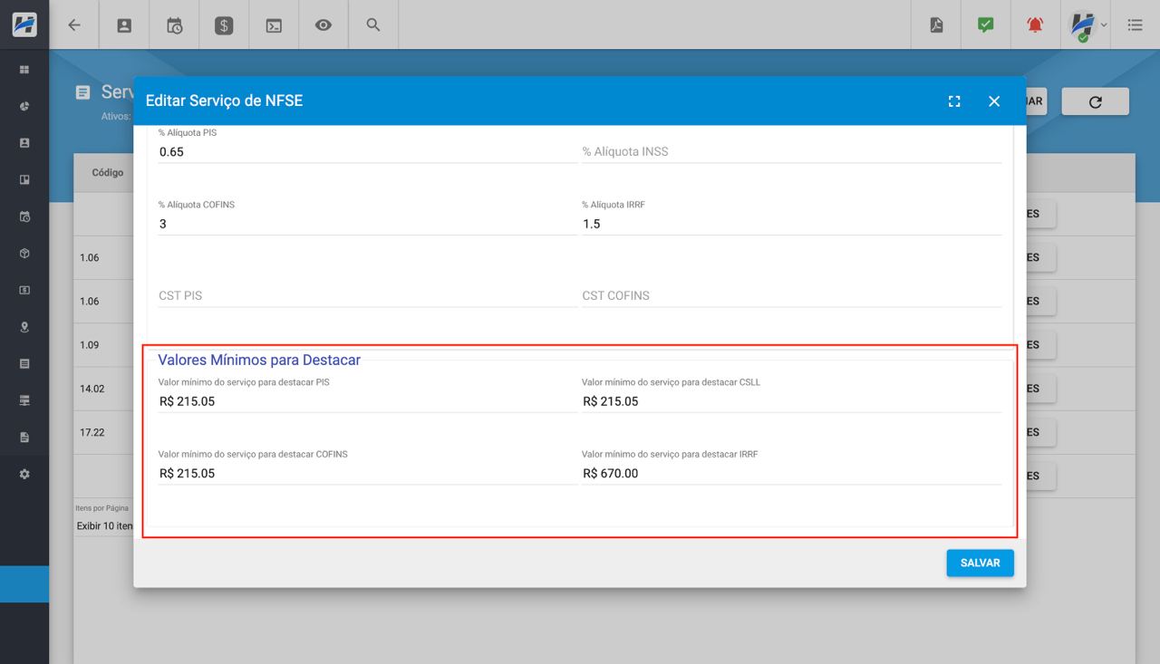Viewport: 1160px width, 664px height.
Task: Click the CST COFINS field
Action: click(791, 295)
